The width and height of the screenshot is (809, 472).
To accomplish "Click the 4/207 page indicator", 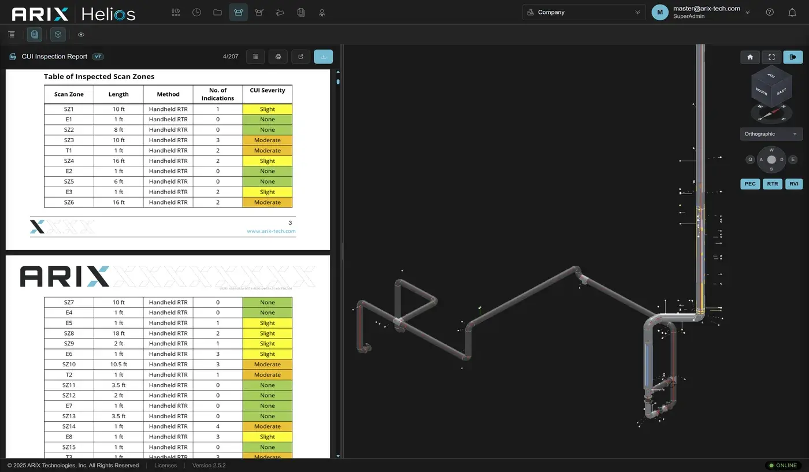I will click(231, 57).
